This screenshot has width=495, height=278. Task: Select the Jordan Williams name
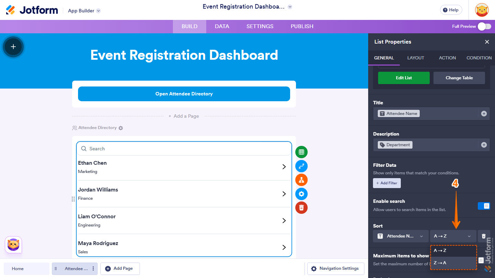(x=98, y=190)
